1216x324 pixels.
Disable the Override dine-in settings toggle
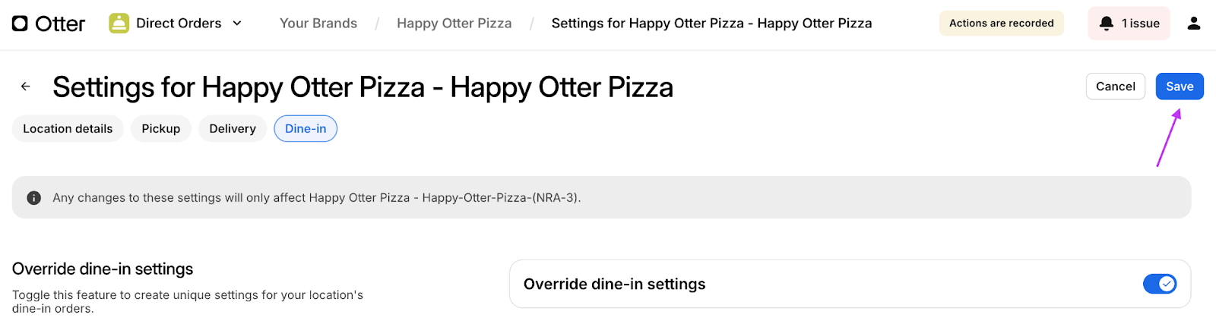[x=1160, y=284]
